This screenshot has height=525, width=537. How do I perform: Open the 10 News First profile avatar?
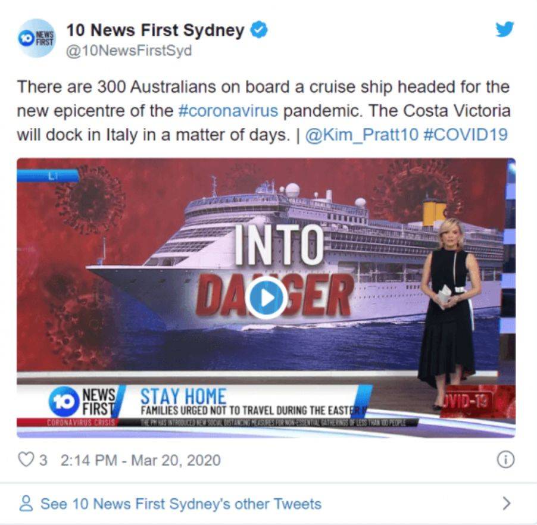(37, 38)
